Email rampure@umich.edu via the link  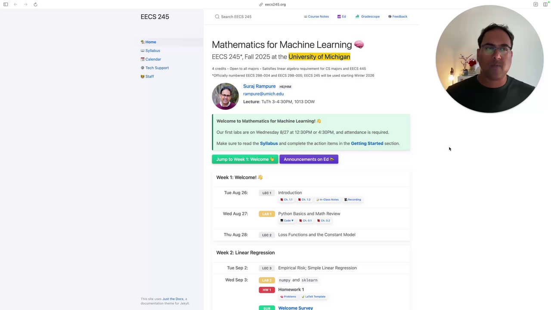pyautogui.click(x=263, y=94)
